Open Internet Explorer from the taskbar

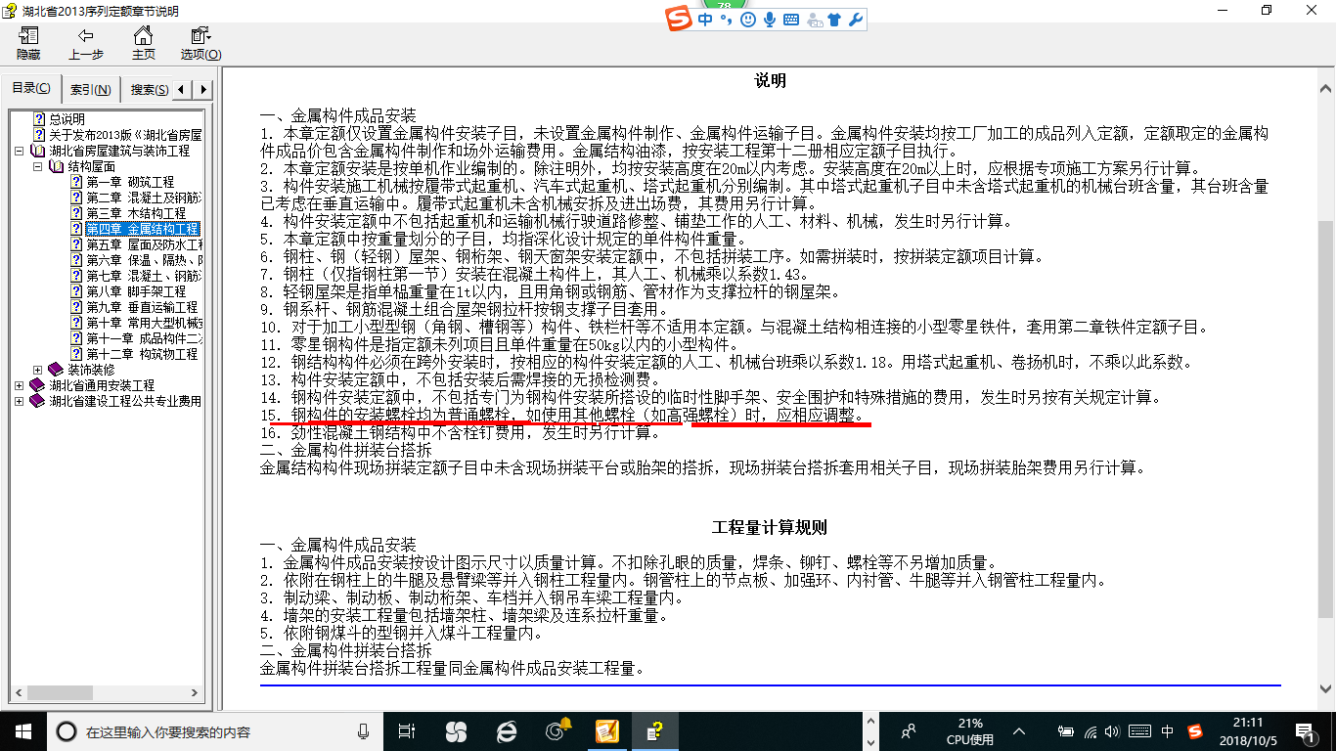pyautogui.click(x=506, y=731)
